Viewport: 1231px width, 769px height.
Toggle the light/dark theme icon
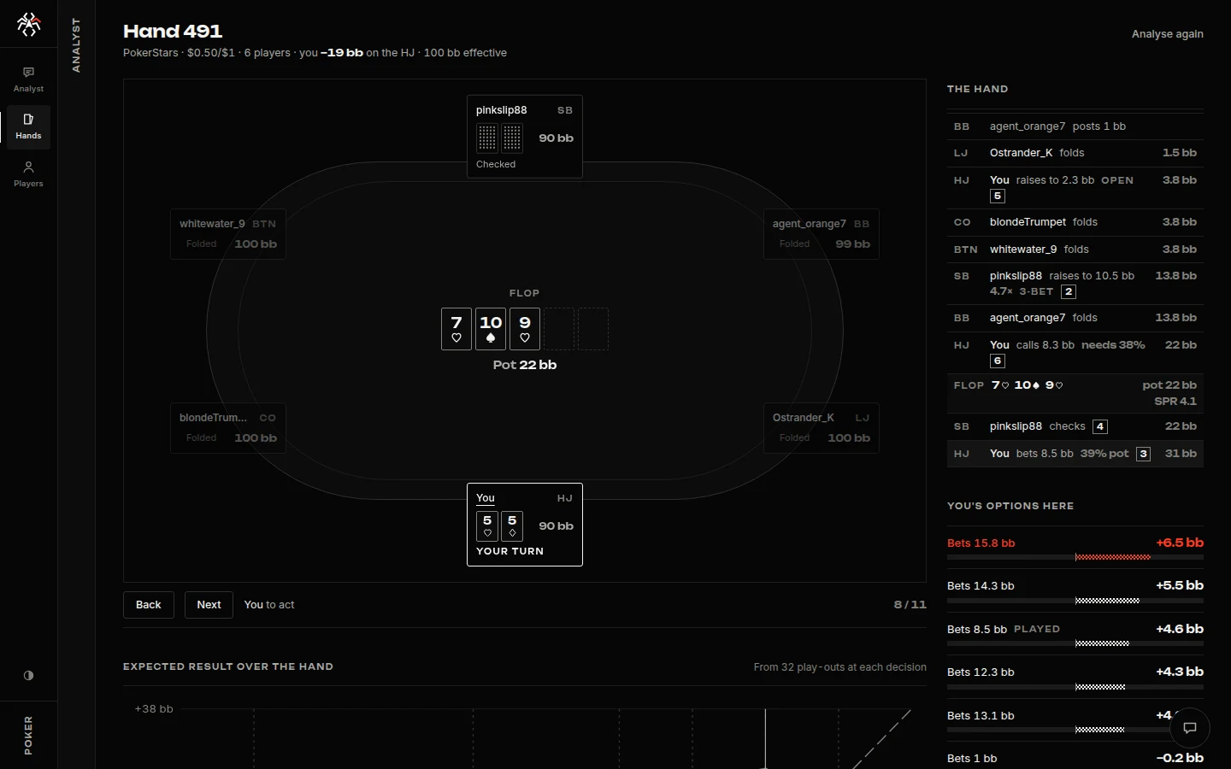tap(28, 675)
